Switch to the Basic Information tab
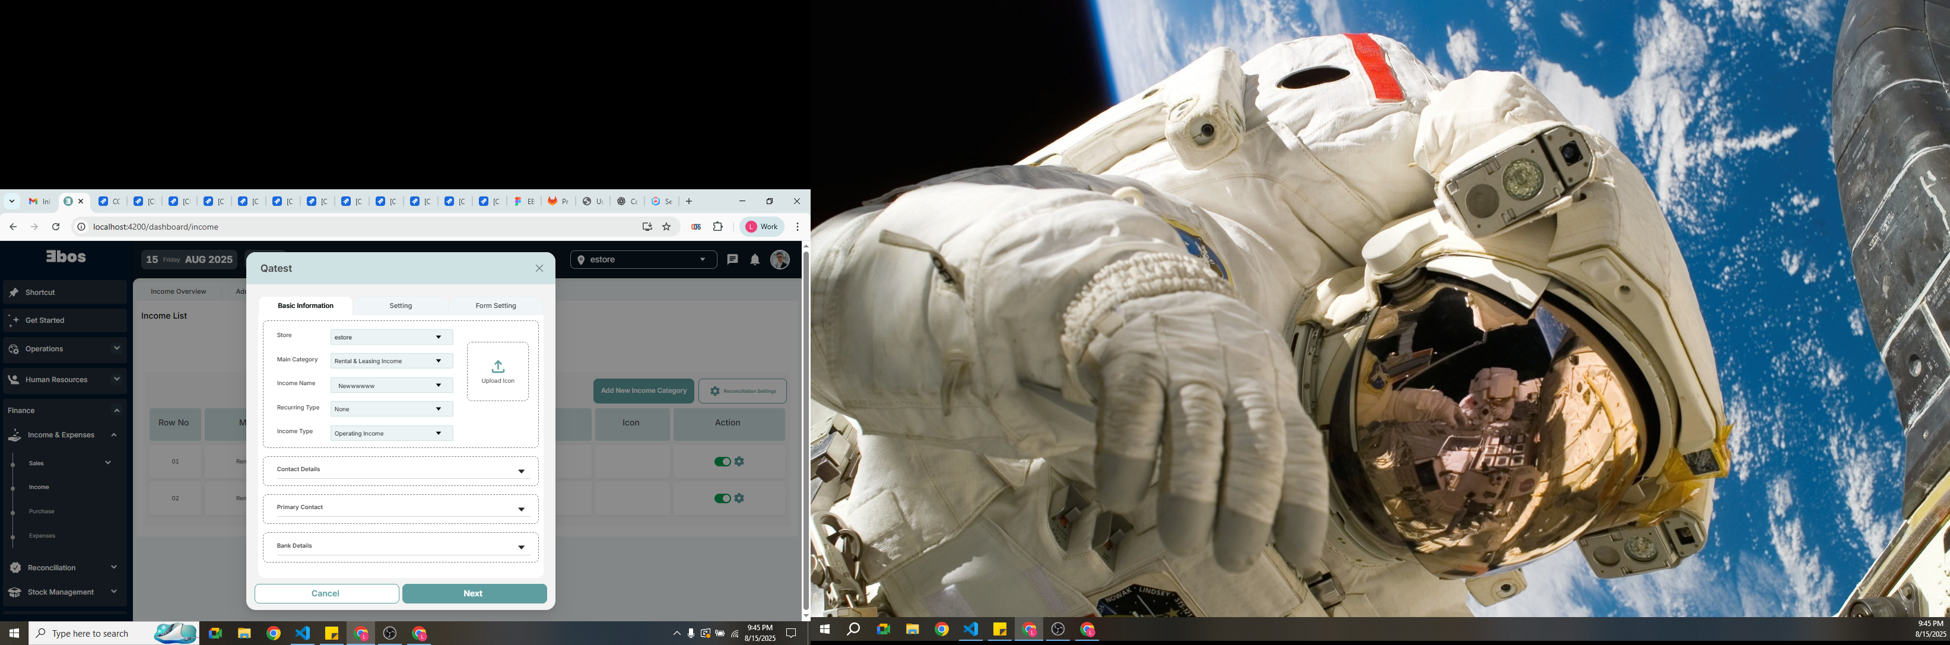 305,306
